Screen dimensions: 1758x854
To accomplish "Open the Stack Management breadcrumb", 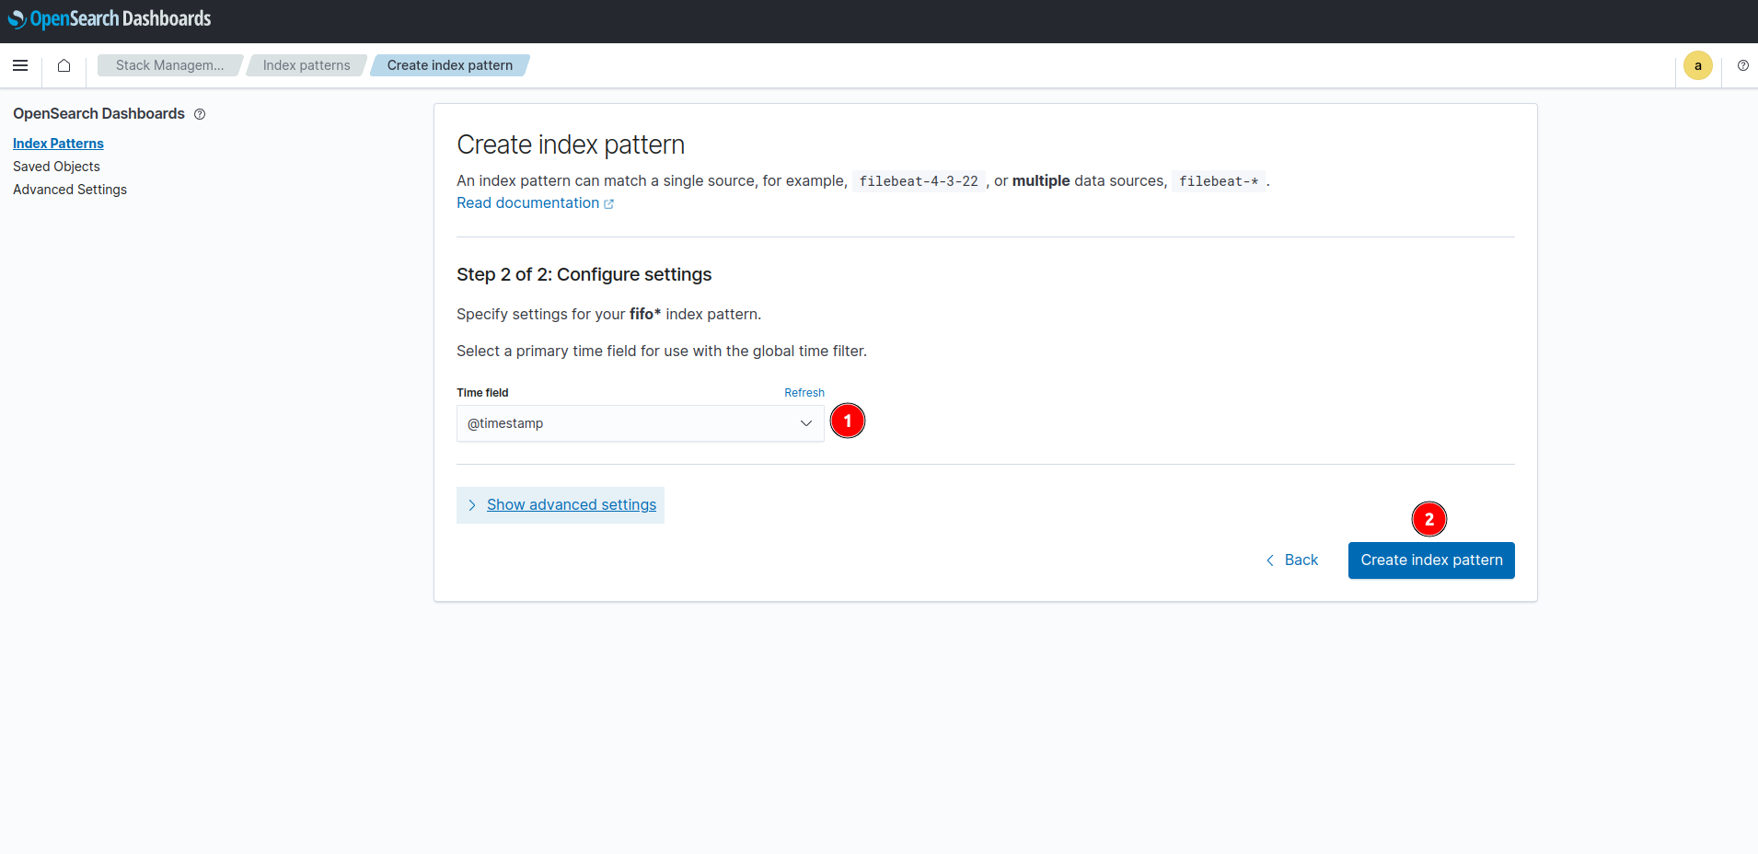I will tap(169, 65).
